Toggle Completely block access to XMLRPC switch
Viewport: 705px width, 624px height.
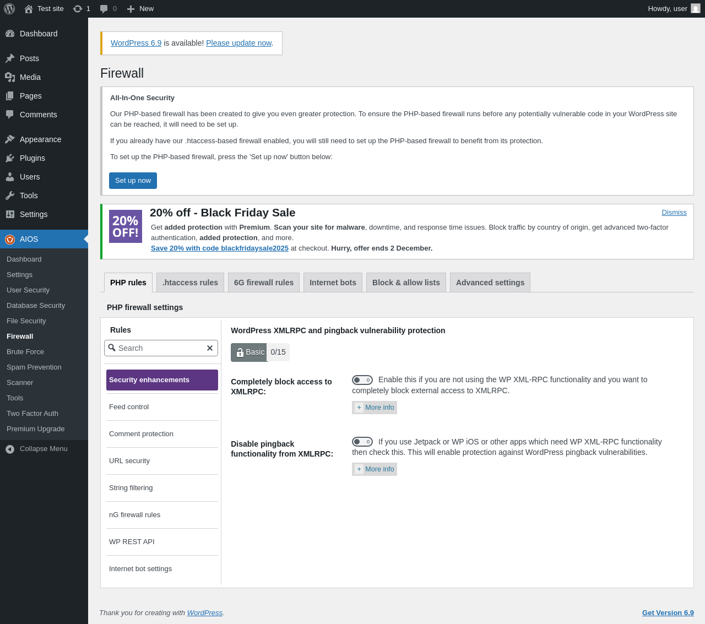pos(362,380)
